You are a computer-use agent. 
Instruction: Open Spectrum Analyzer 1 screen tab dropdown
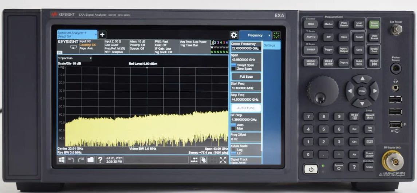pos(96,35)
